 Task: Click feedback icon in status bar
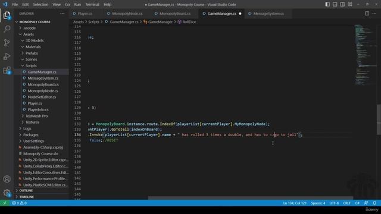[366, 203]
